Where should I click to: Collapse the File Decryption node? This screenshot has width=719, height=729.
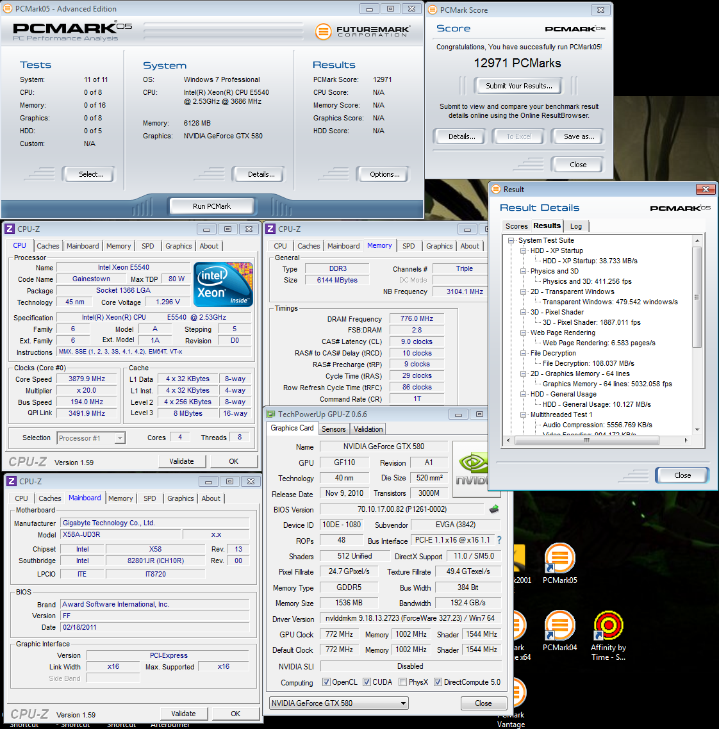tap(523, 353)
